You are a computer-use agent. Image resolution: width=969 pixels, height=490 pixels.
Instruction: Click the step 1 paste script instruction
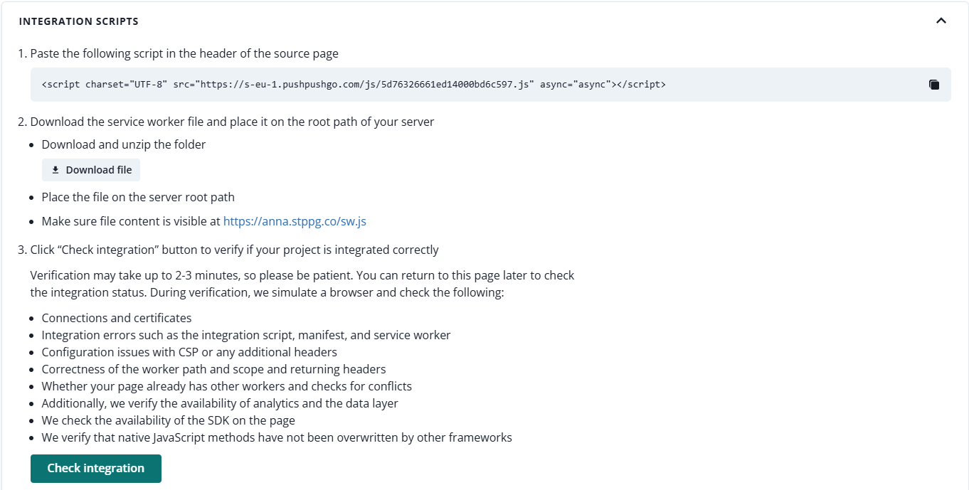click(184, 53)
